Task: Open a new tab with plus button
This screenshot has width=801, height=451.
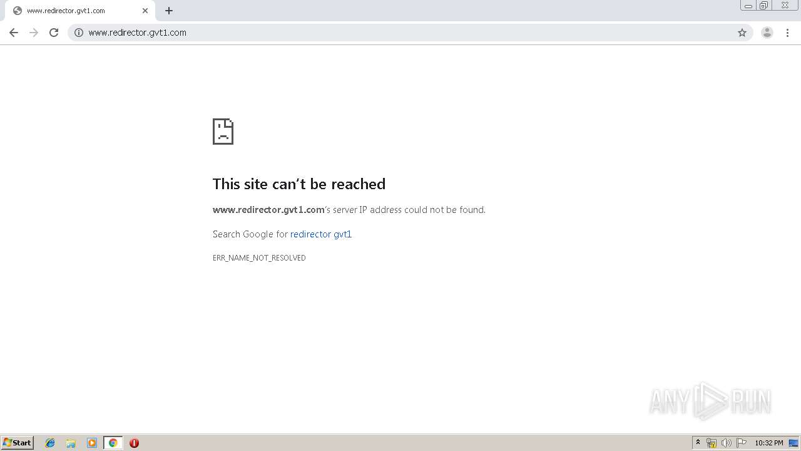Action: point(169,11)
